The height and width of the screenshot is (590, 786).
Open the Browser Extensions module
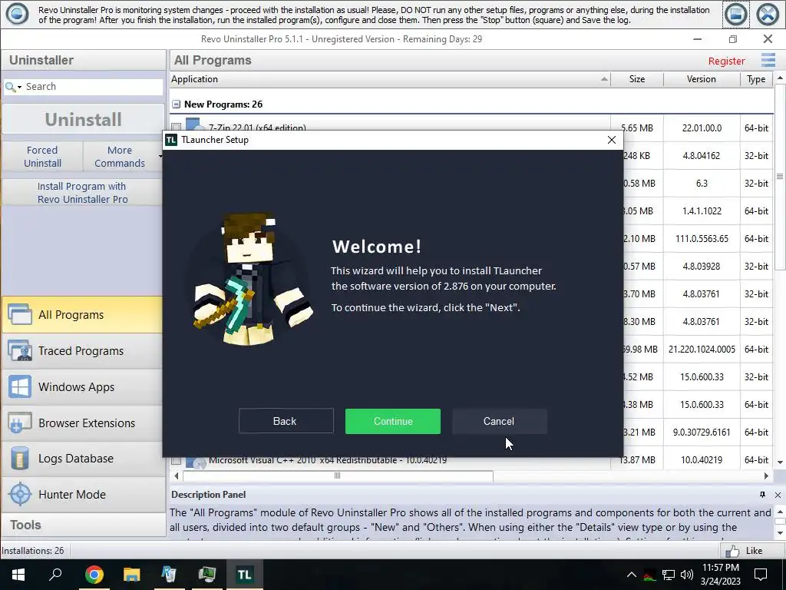[x=82, y=423]
